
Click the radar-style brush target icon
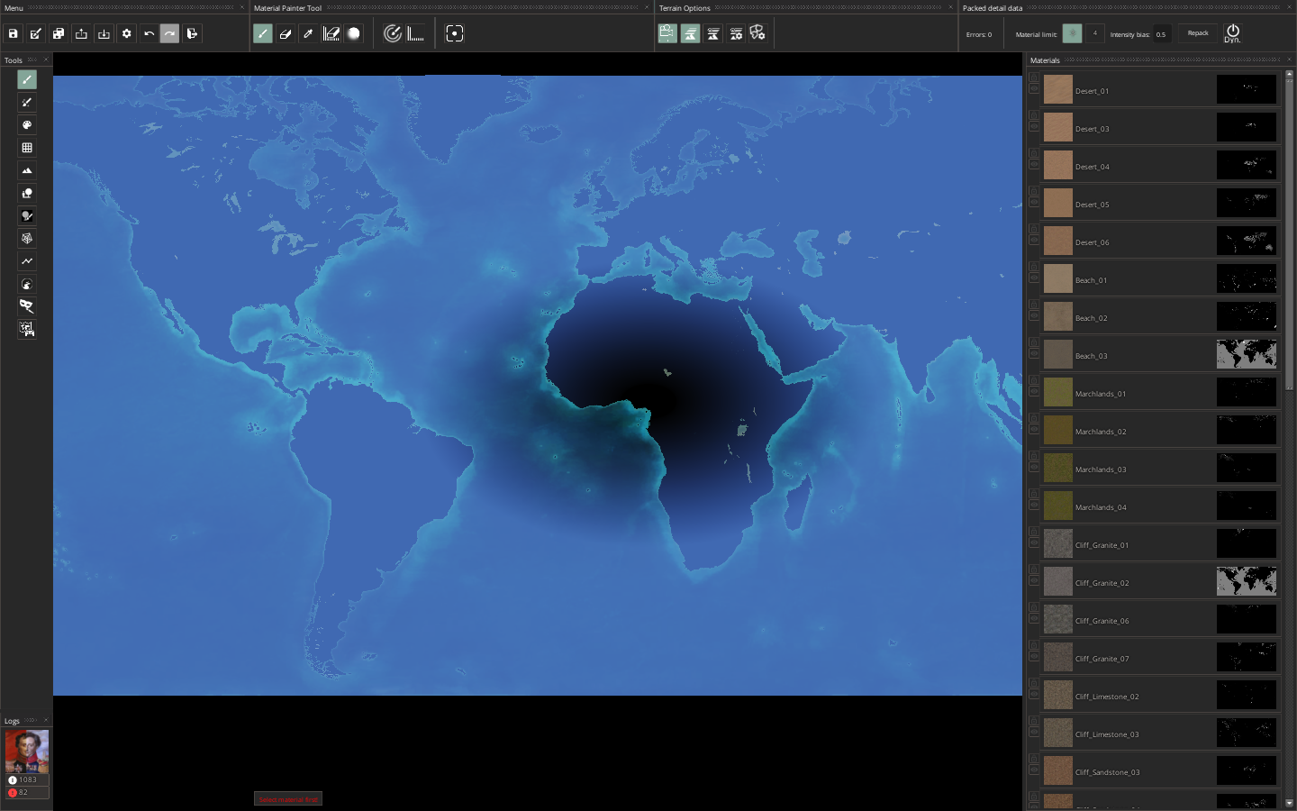tap(393, 33)
